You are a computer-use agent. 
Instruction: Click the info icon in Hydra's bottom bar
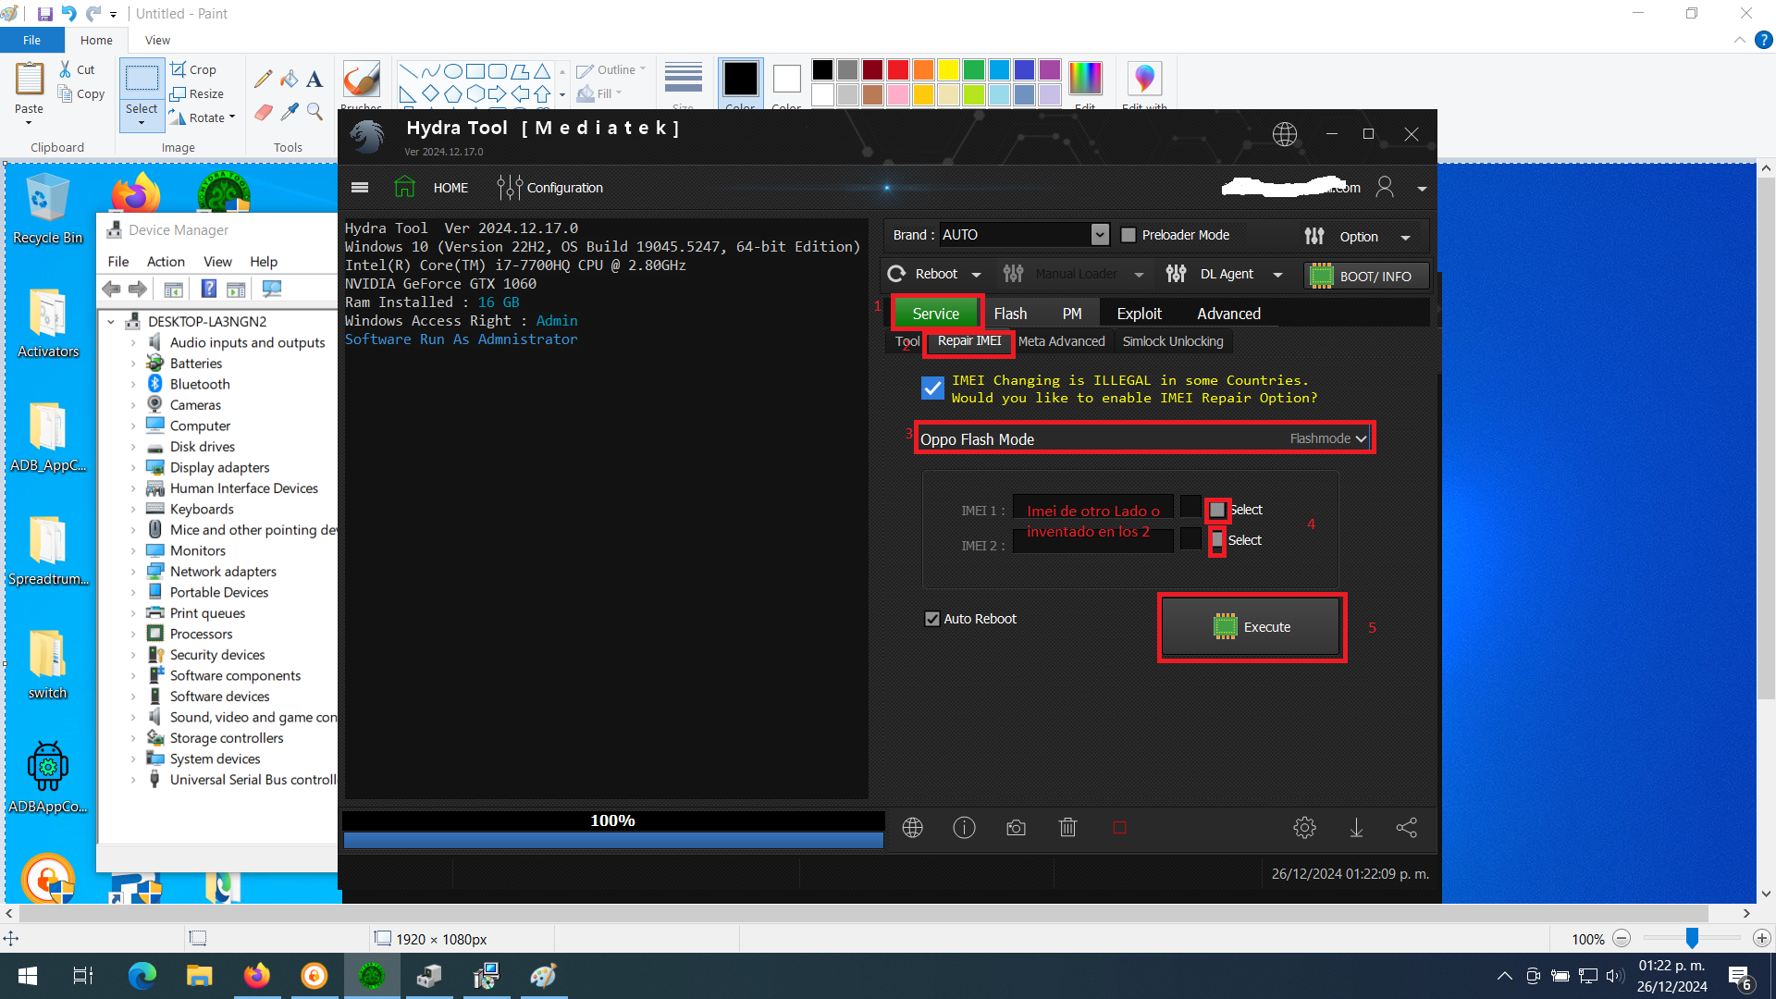(x=964, y=828)
